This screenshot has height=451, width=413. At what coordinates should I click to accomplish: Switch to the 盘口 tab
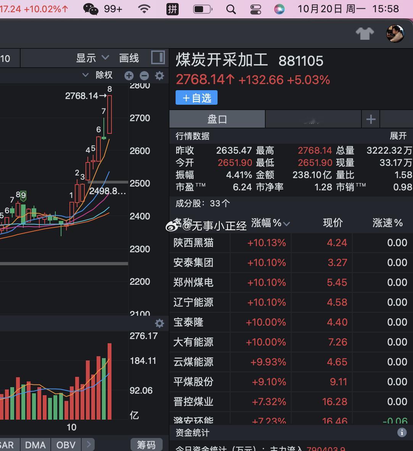pos(217,119)
